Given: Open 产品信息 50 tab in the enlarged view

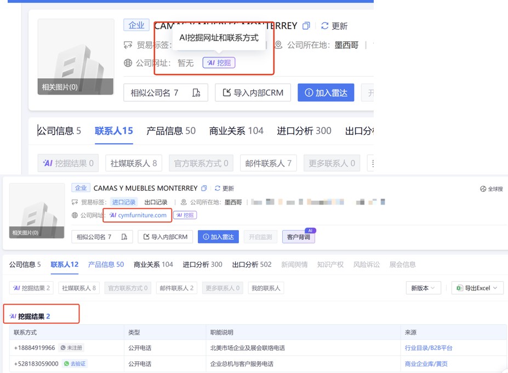Looking at the screenshot, I should point(171,131).
